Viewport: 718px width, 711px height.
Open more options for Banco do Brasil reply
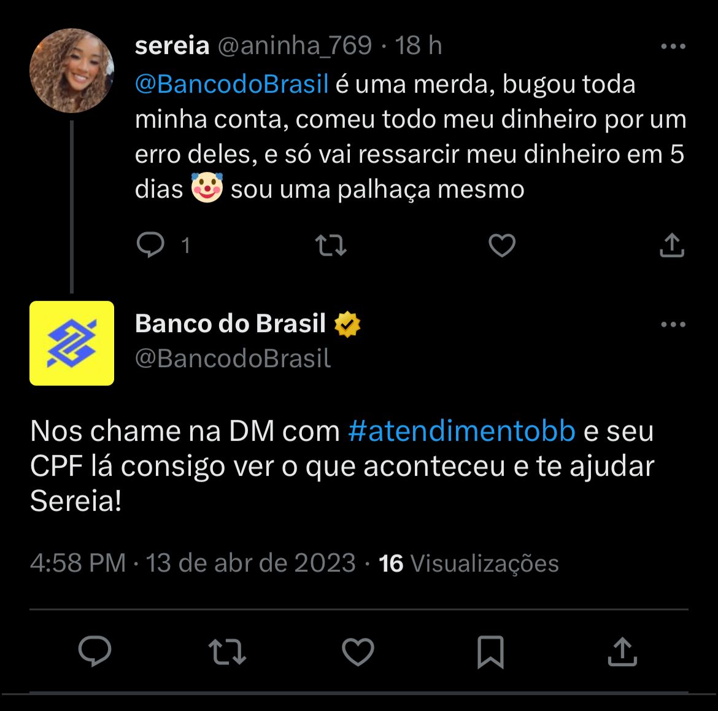(673, 324)
